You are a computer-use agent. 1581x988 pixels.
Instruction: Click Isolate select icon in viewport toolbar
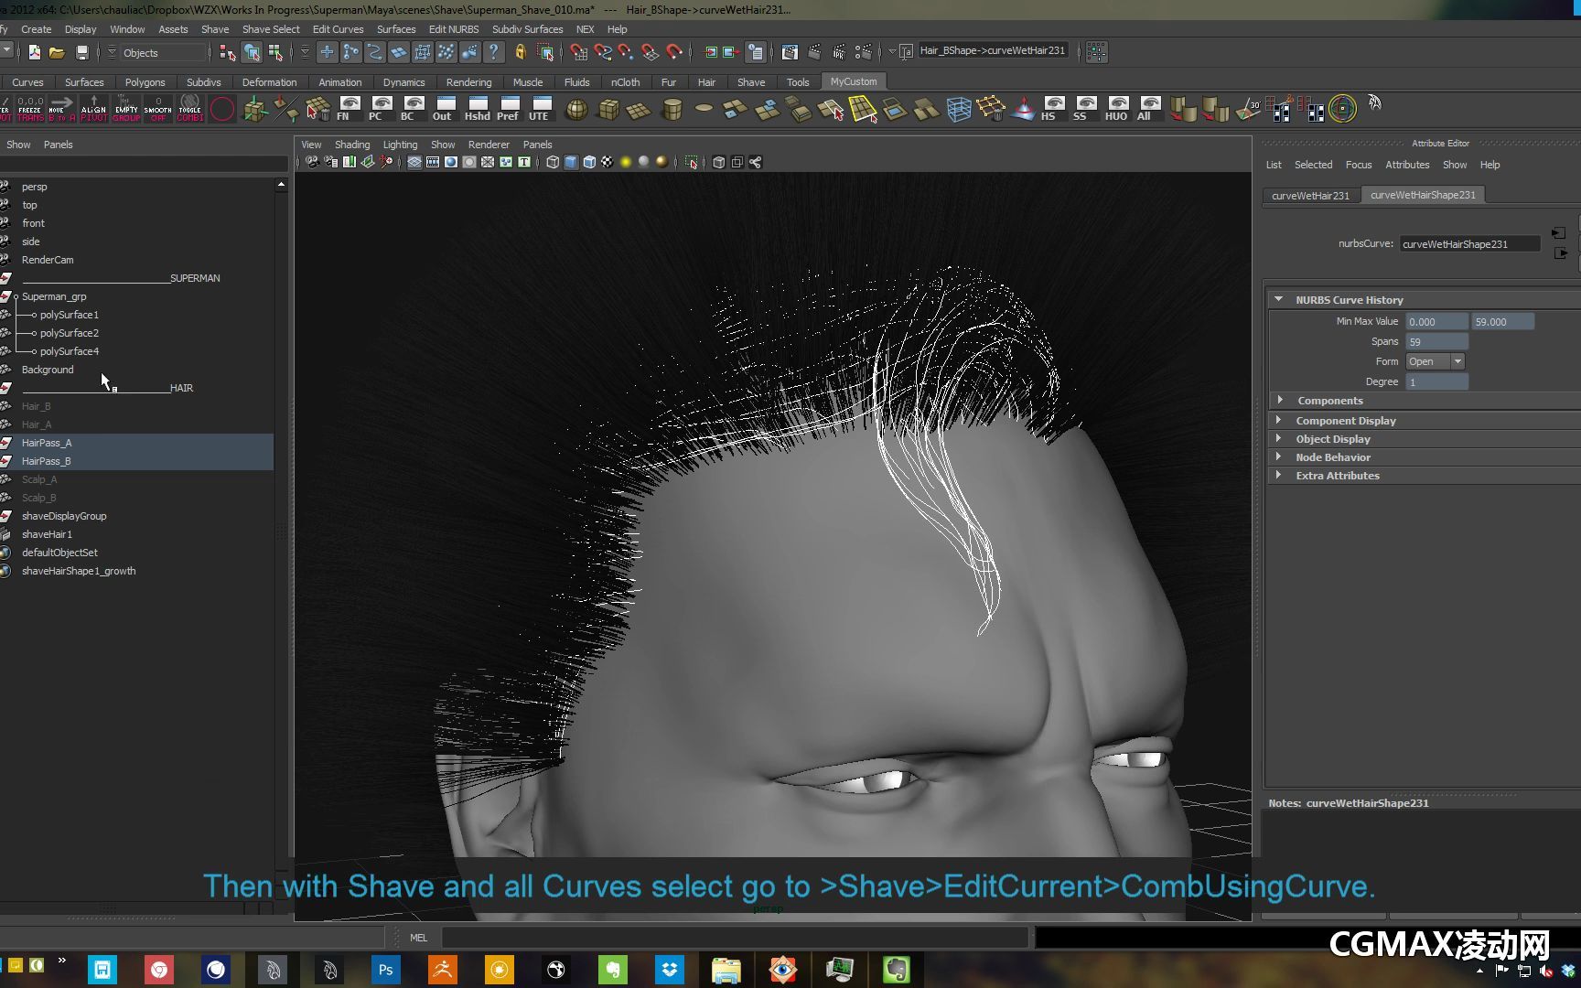pos(691,162)
